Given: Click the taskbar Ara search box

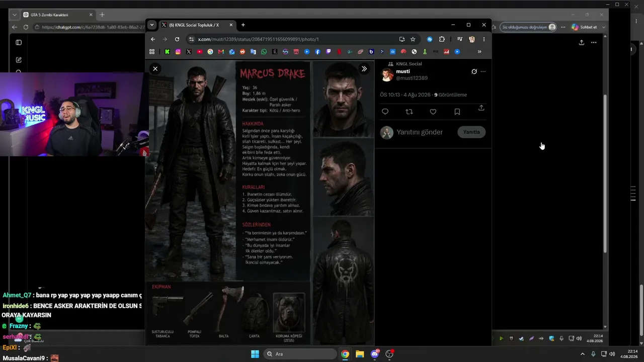Looking at the screenshot, I should tap(300, 354).
